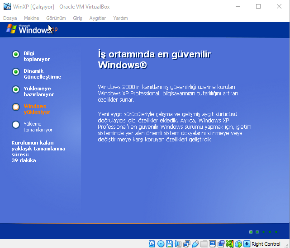The height and width of the screenshot is (248, 290).
Task: Click the VirtualBox window title icon
Action: (7, 6)
